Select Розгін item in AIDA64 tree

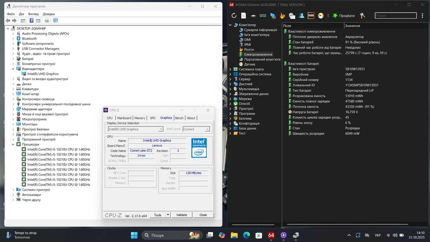pyautogui.click(x=249, y=49)
